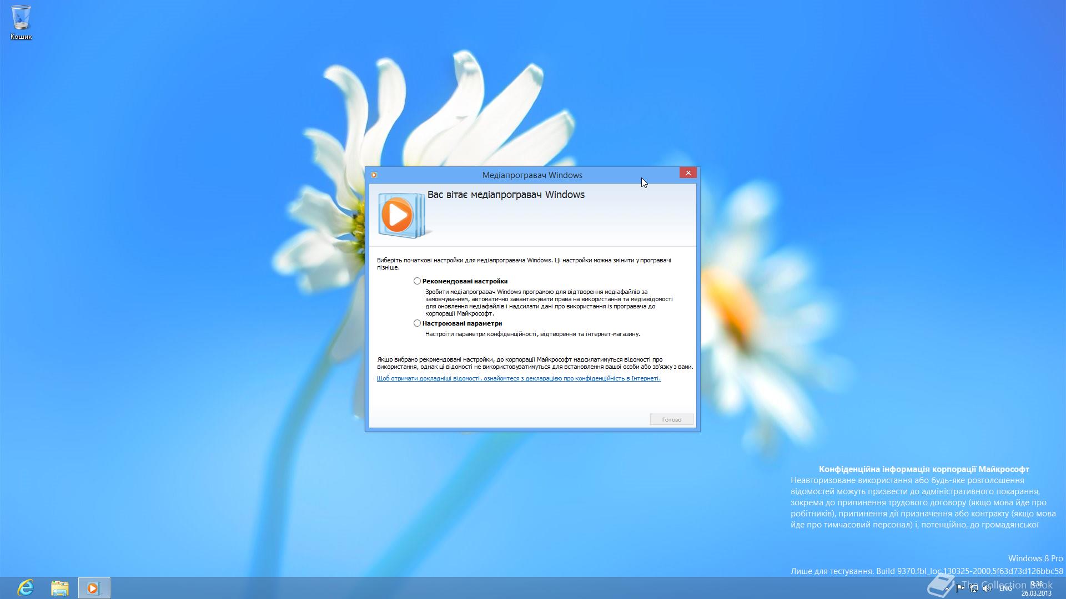Open Action Center flag icon
The height and width of the screenshot is (599, 1066).
(961, 588)
